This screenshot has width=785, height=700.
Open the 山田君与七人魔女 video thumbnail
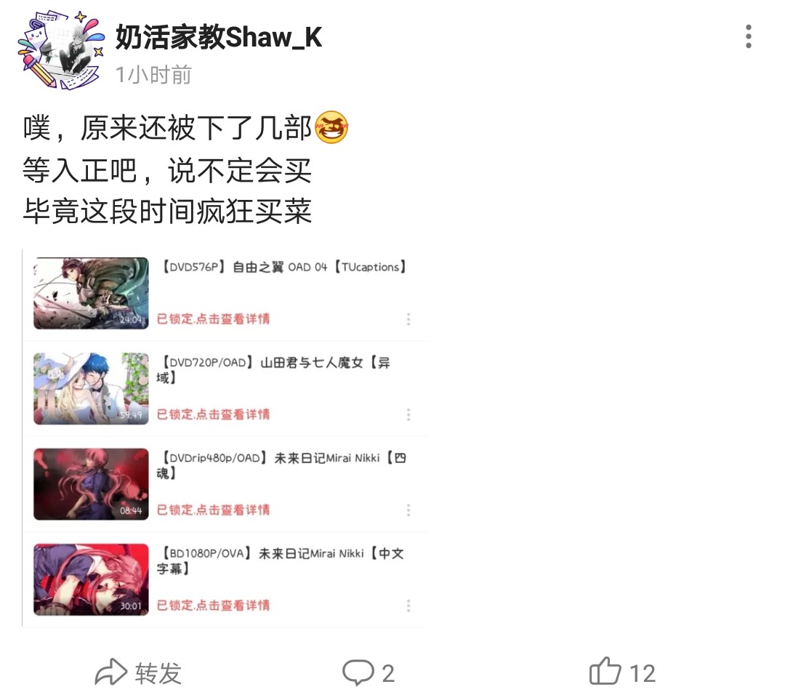tap(91, 389)
